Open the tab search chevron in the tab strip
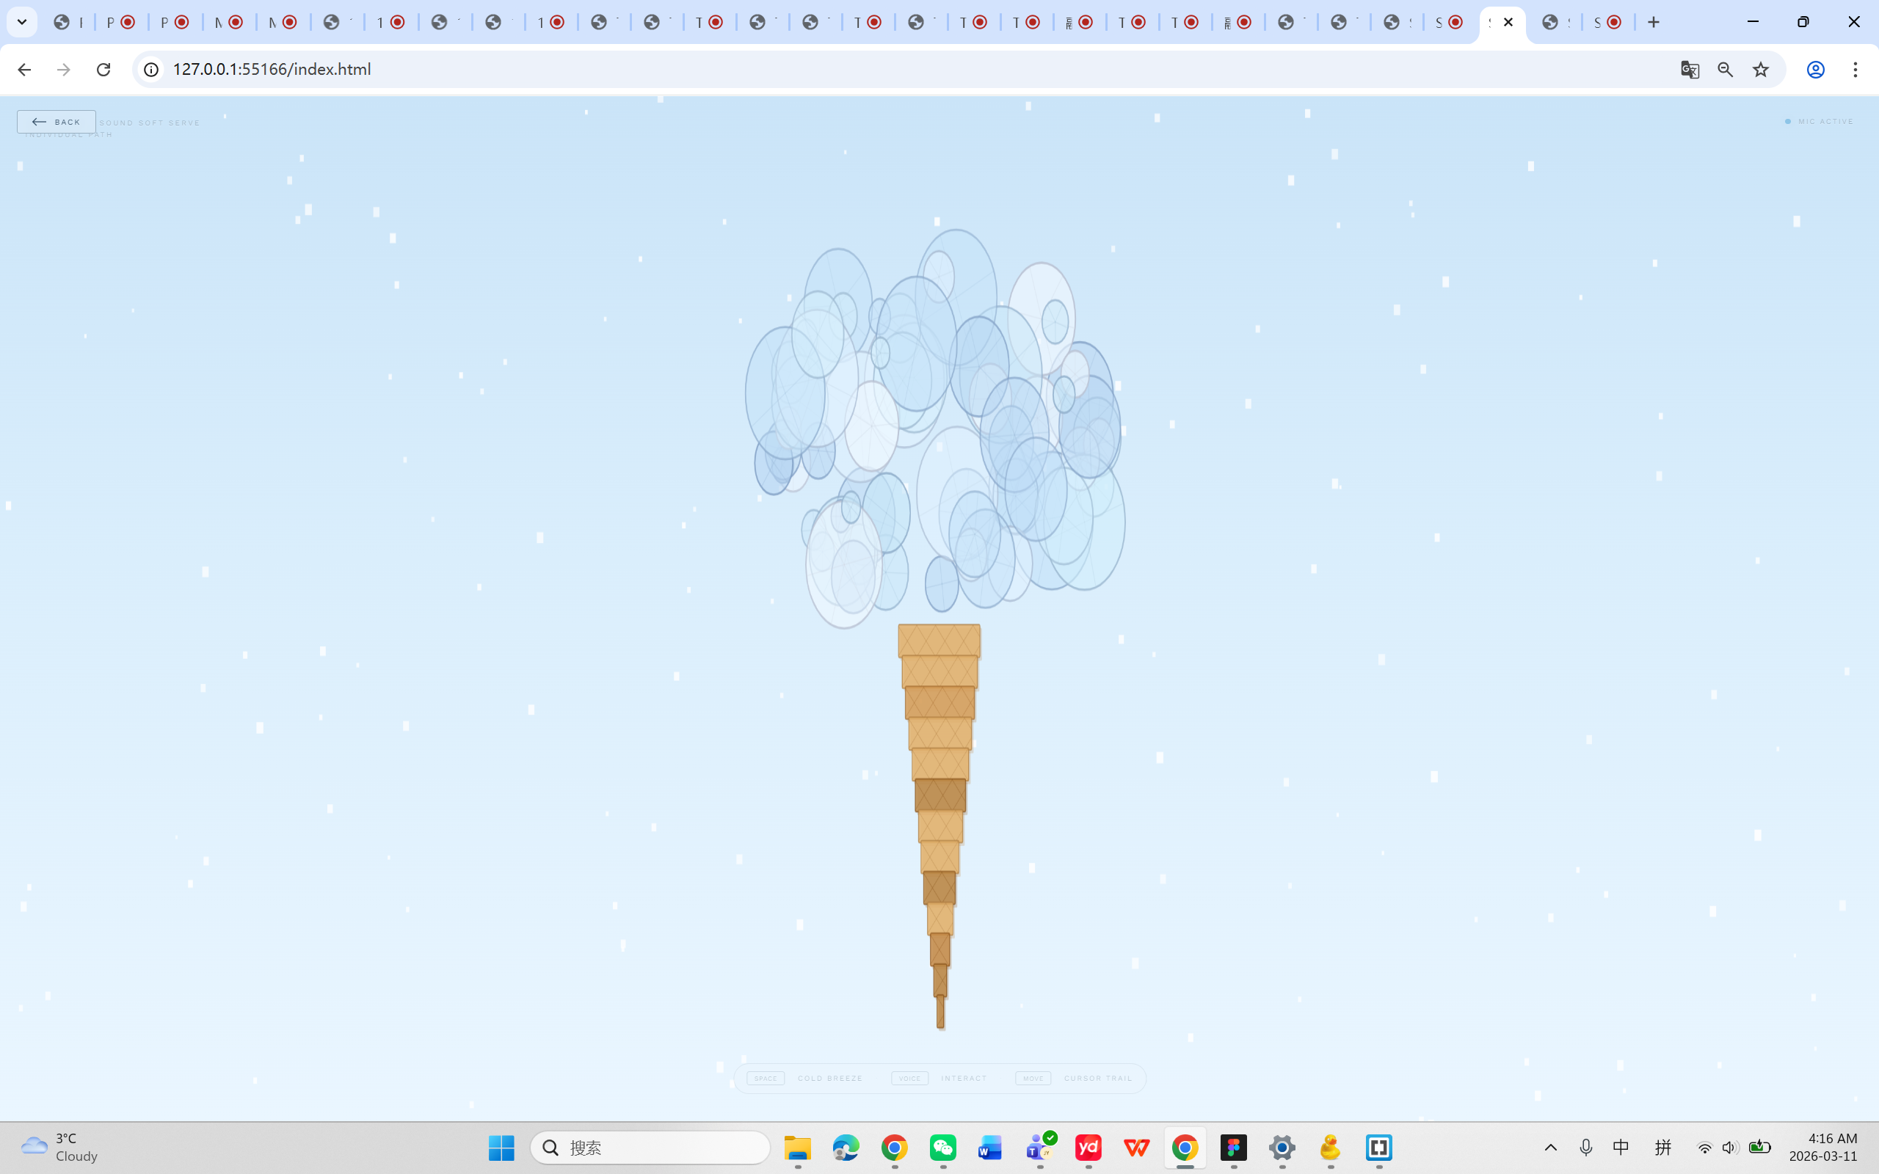The height and width of the screenshot is (1174, 1879). point(22,22)
